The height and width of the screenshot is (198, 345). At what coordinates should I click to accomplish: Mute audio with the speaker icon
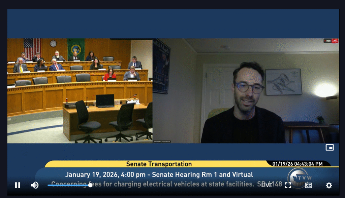[34, 185]
